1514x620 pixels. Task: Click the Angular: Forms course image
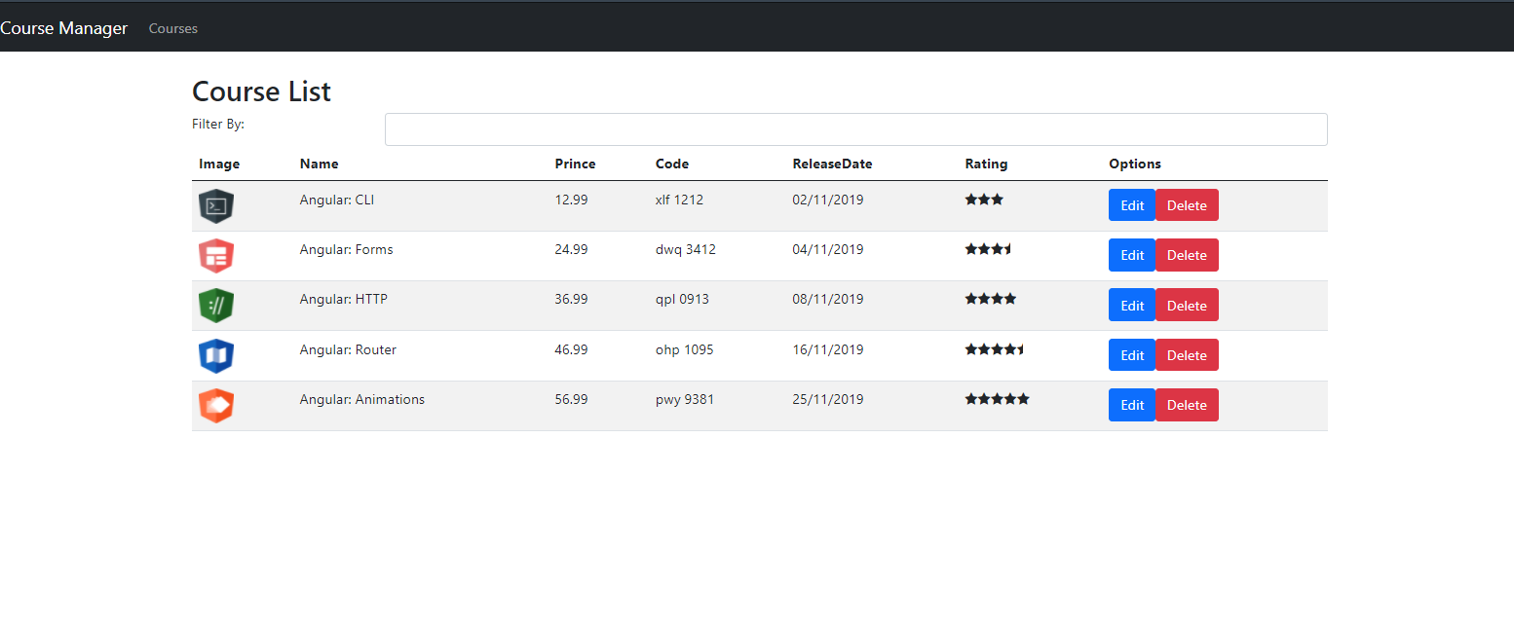216,256
